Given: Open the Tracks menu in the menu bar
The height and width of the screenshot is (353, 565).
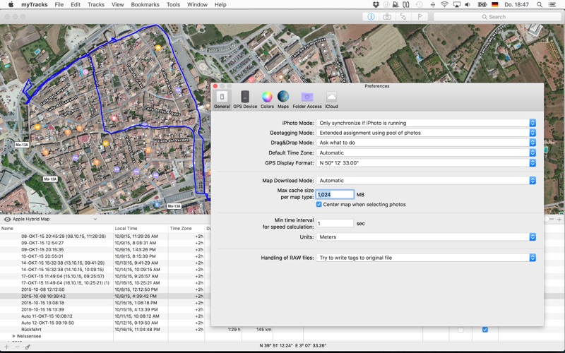Looking at the screenshot, I should [x=96, y=4].
